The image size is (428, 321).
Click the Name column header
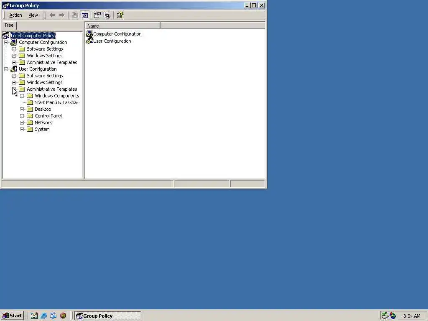[x=122, y=26]
